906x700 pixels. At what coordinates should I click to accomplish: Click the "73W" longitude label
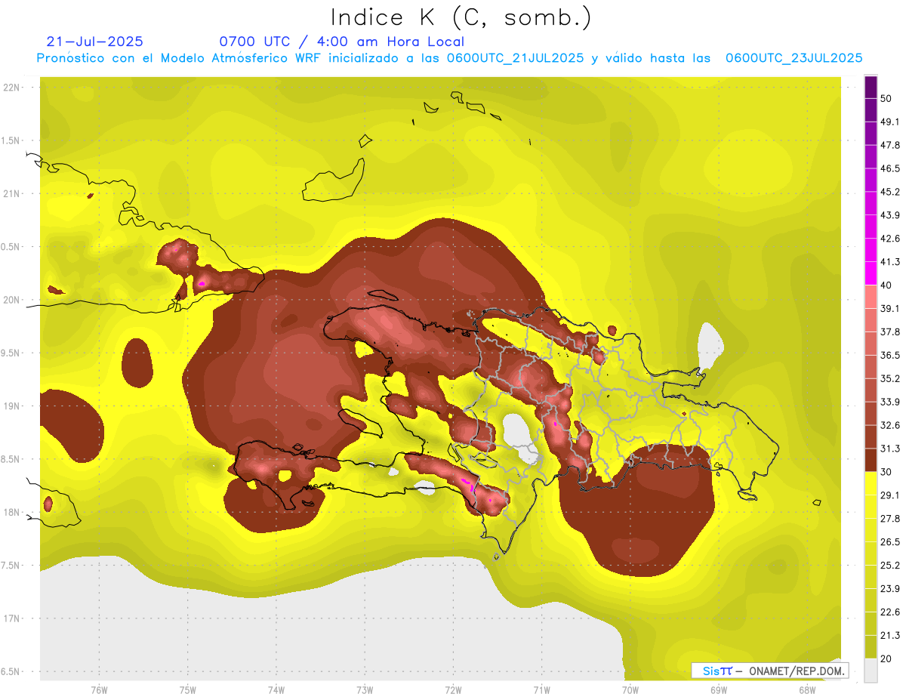[x=365, y=689]
